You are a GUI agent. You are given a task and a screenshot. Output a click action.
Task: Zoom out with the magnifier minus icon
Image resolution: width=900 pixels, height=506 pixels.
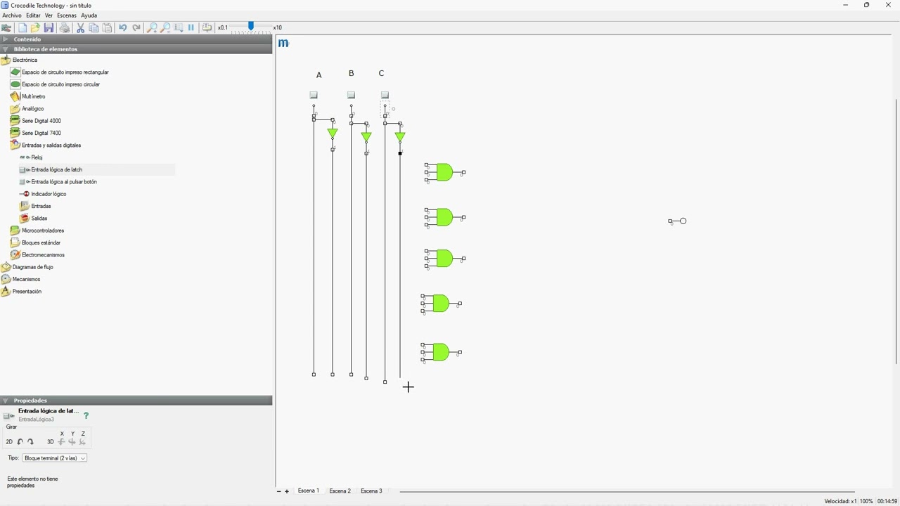tap(165, 27)
